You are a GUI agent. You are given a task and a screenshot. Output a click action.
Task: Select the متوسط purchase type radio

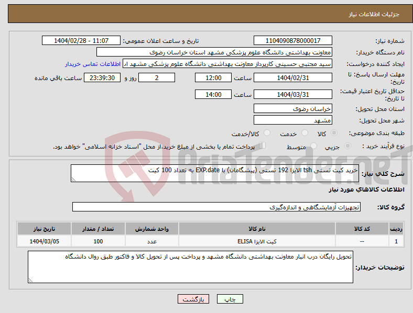pos(313,146)
